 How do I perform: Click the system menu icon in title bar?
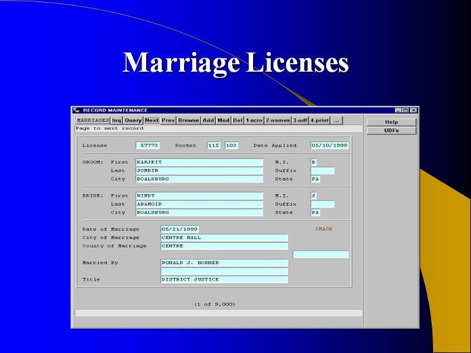click(76, 110)
